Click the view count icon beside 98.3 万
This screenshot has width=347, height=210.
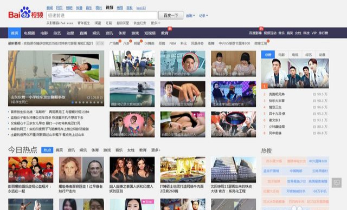[314, 101]
